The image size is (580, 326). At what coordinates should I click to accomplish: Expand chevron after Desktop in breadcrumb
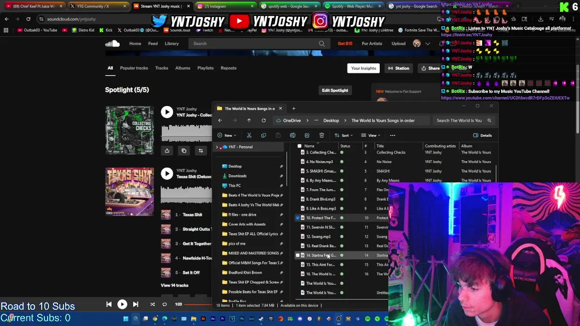[345, 120]
